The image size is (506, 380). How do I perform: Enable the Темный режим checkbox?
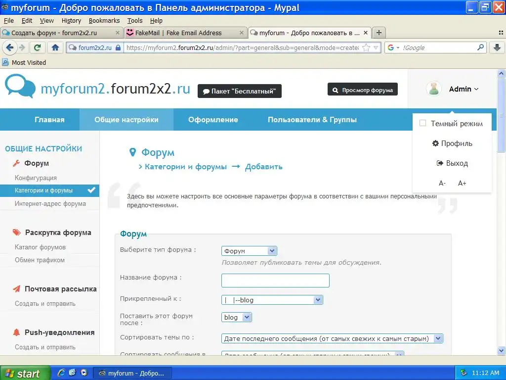click(422, 123)
